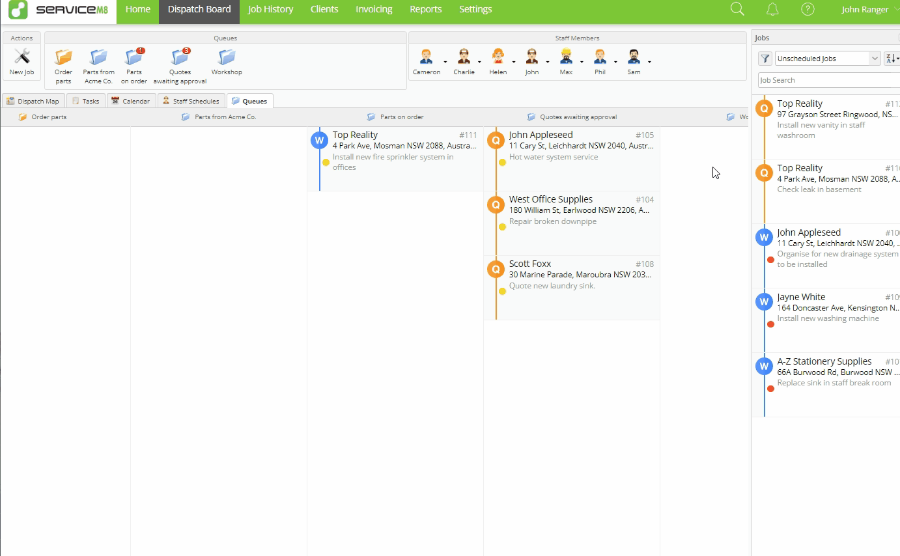Select the John Appleseed drainage system job
This screenshot has height=556, width=900.
(x=826, y=256)
